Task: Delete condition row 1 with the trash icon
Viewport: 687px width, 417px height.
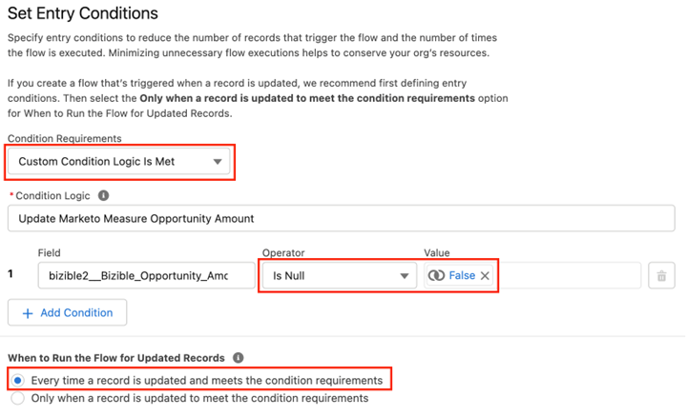Action: pos(660,276)
